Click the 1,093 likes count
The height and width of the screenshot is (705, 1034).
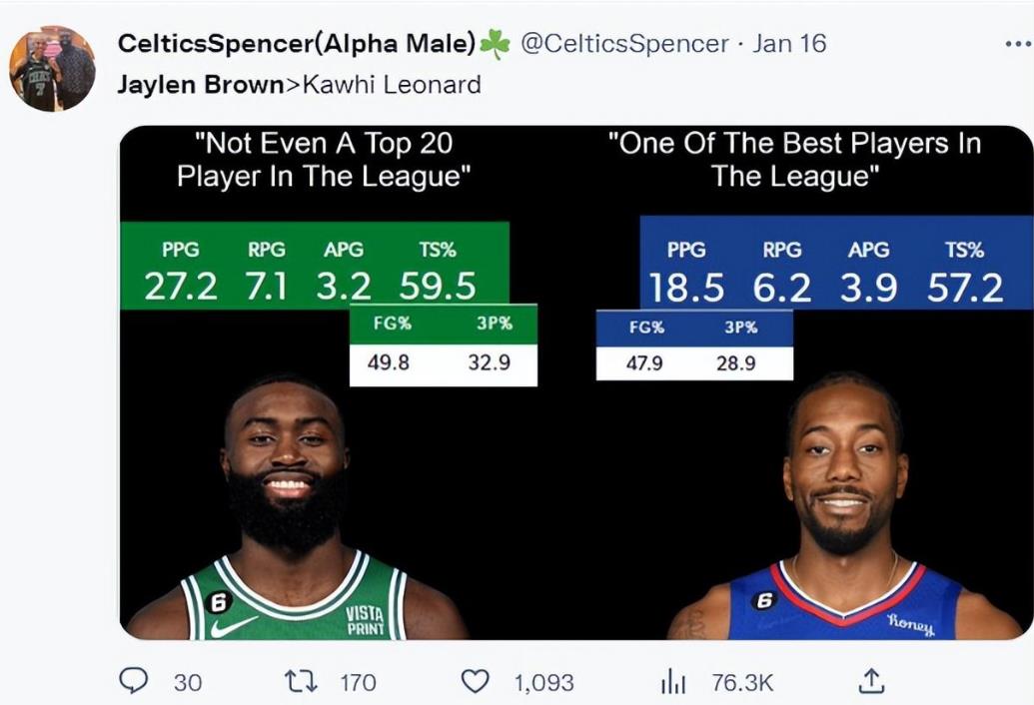click(544, 683)
